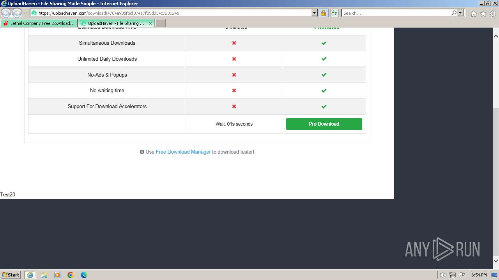This screenshot has width=499, height=280.
Task: Click the 6:54 PM system clock
Action: (x=479, y=275)
